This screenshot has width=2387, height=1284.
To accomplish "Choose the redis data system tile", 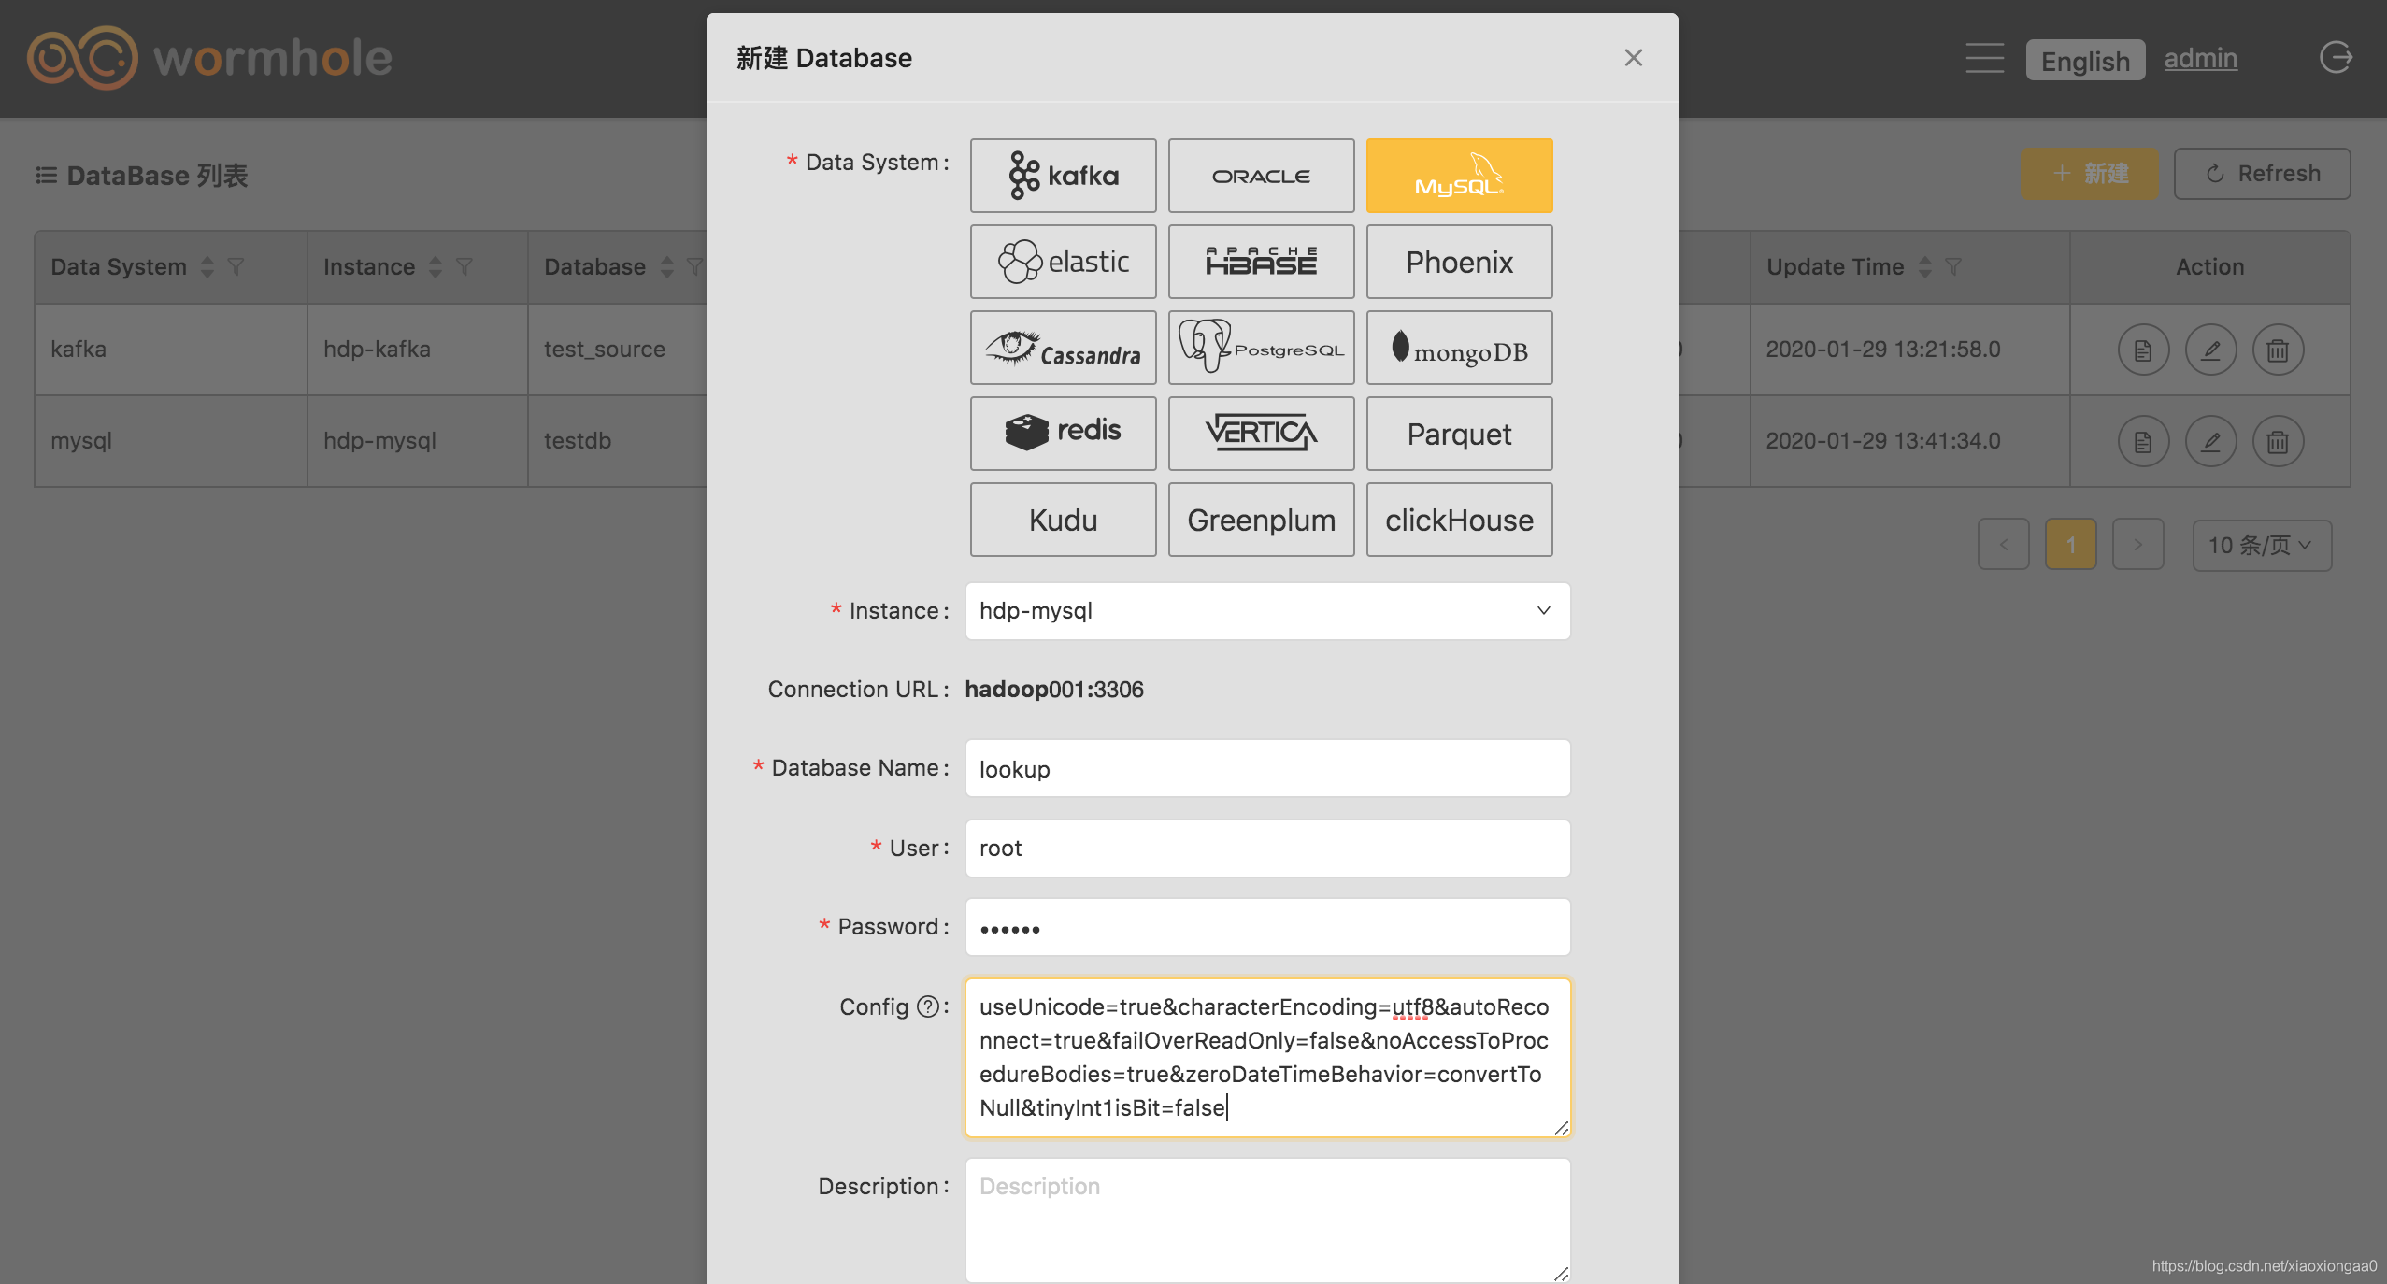I will [1063, 434].
